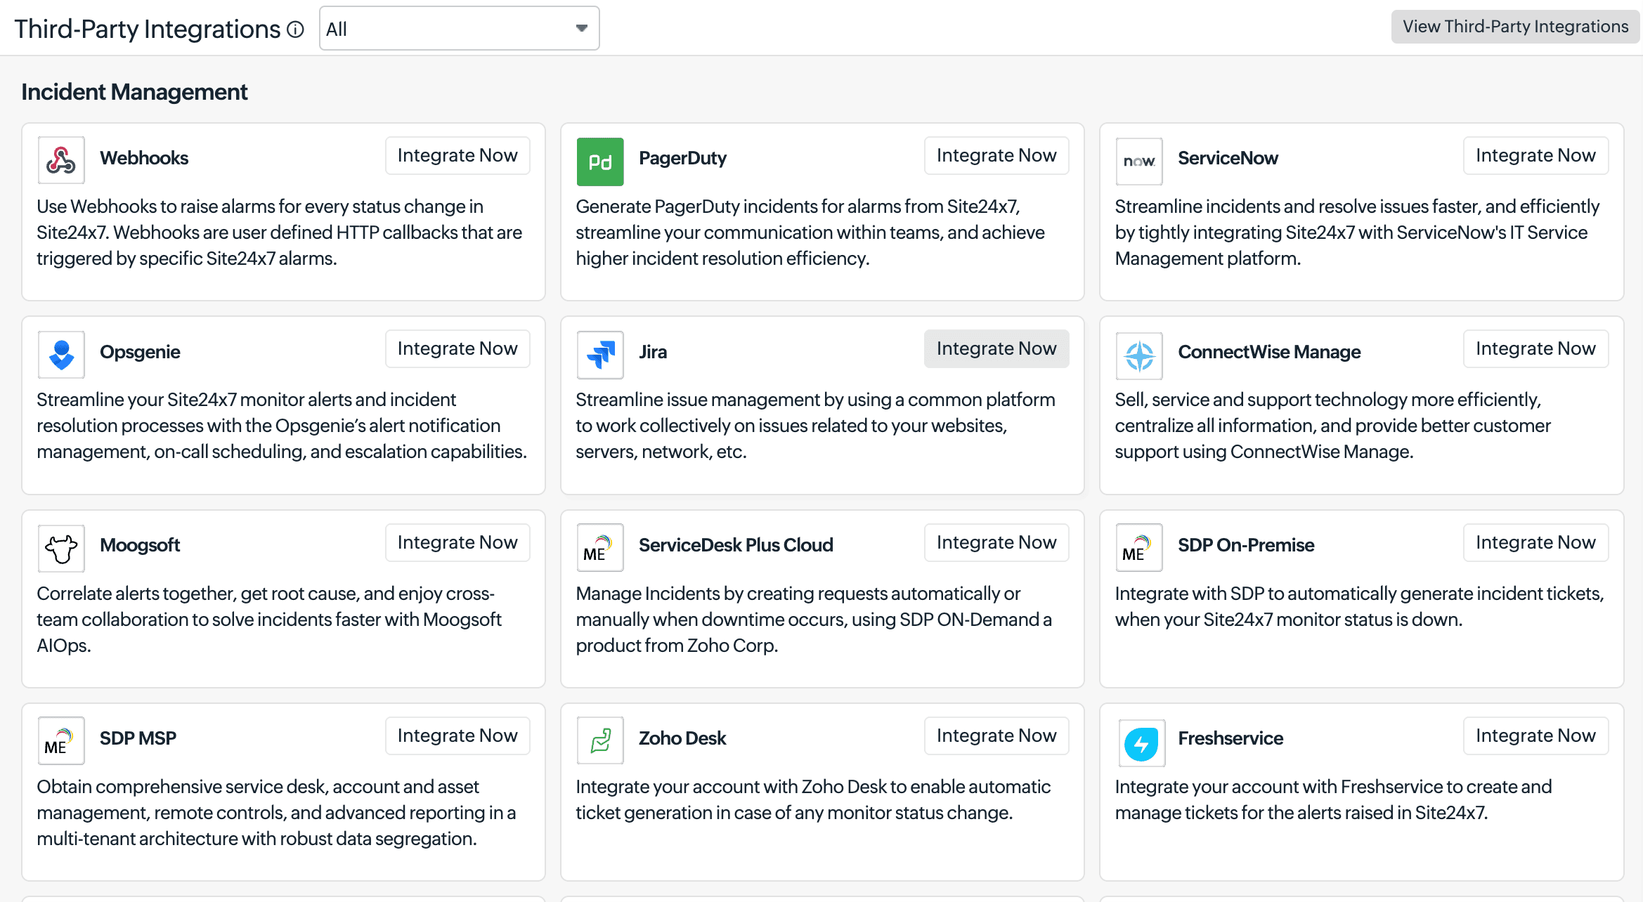Click the Zoho Desk description text

813,799
